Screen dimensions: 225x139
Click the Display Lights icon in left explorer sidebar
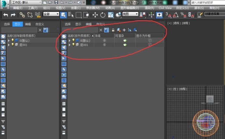tap(3, 47)
